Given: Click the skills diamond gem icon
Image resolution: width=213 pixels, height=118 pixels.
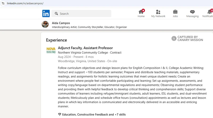Looking at the screenshot, I should (59, 115).
